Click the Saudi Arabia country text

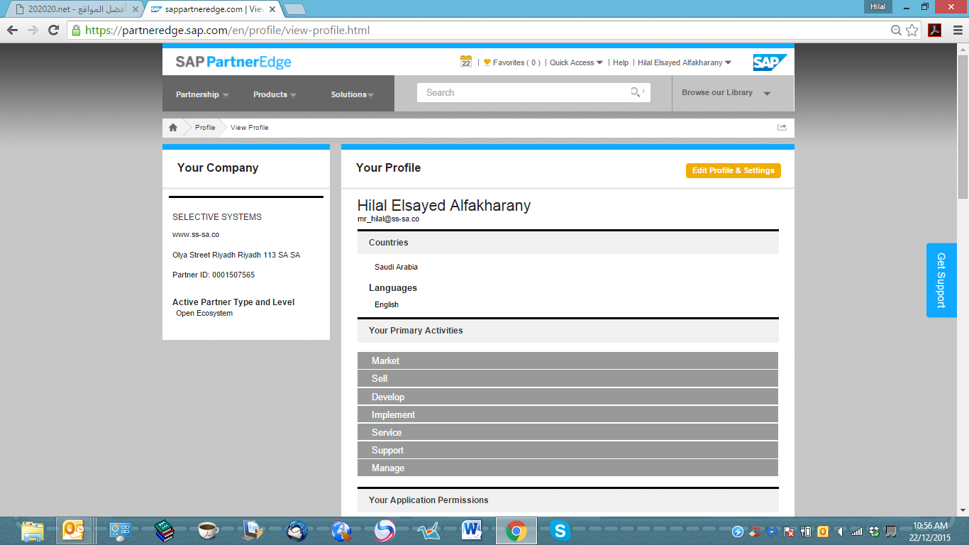point(396,267)
